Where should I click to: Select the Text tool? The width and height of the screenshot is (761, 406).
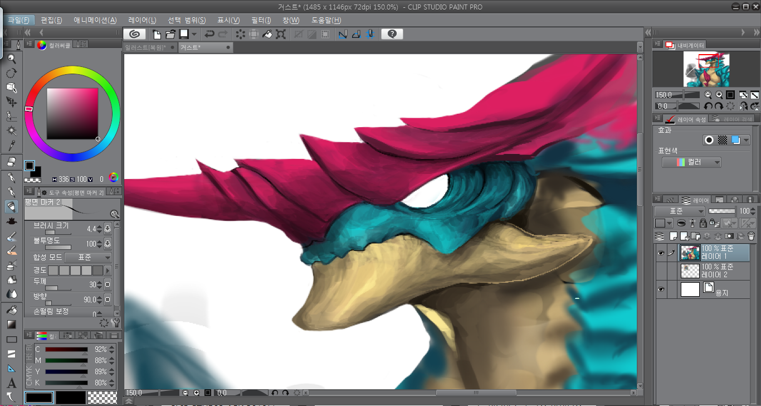pos(12,383)
